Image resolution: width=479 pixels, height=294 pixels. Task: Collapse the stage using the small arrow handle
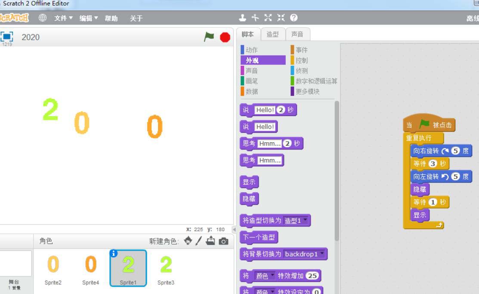click(234, 230)
